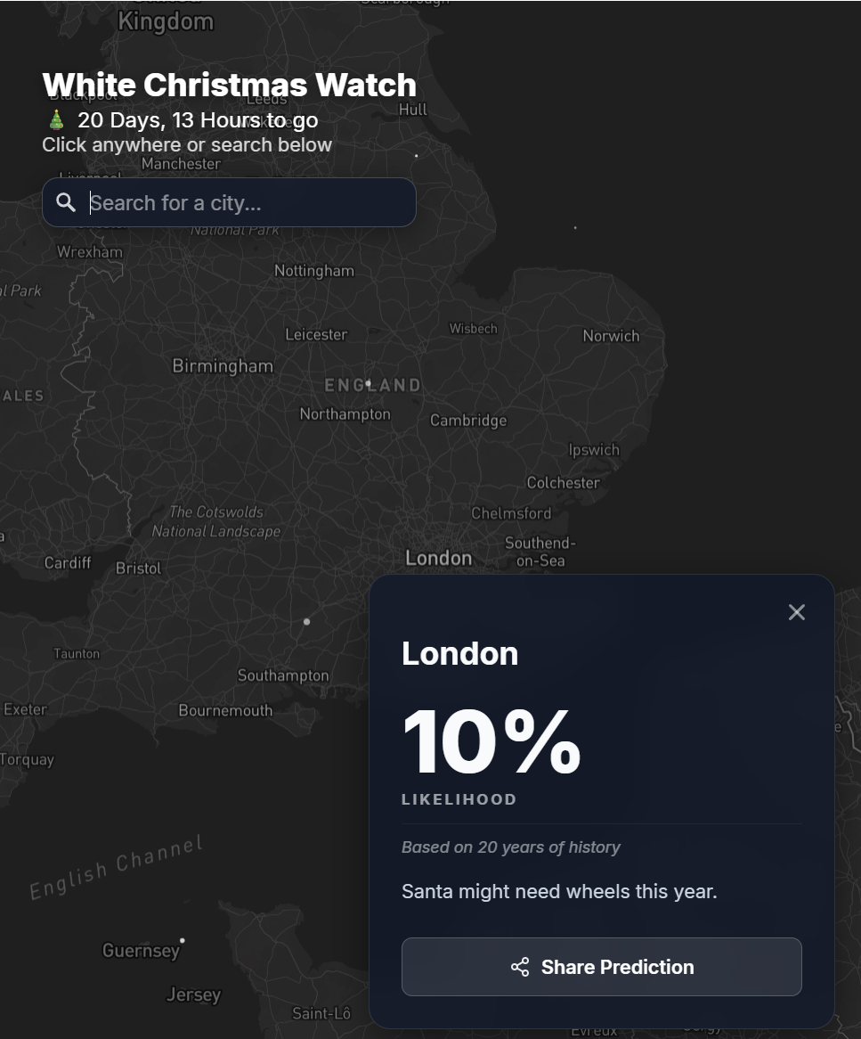This screenshot has height=1039, width=861.
Task: Select Manchester on the map
Action: coord(181,164)
